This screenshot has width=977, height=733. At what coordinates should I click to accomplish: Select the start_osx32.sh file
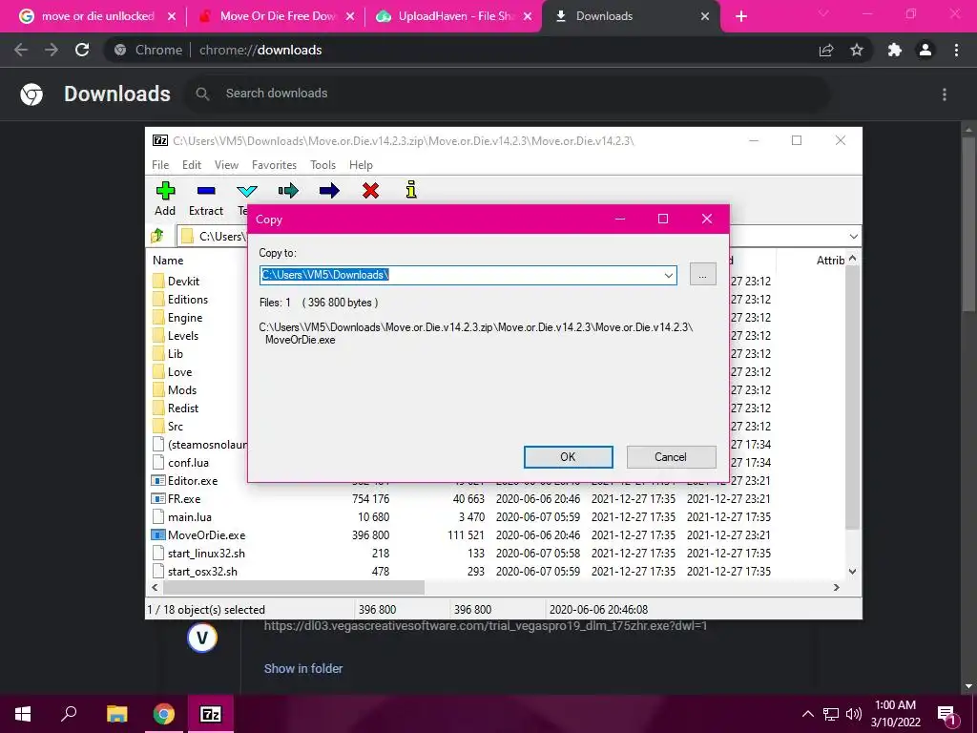[195, 571]
